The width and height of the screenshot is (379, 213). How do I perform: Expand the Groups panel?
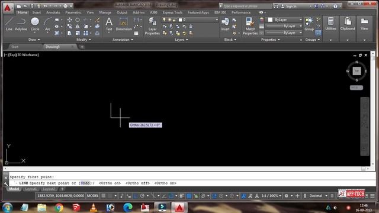pos(313,40)
